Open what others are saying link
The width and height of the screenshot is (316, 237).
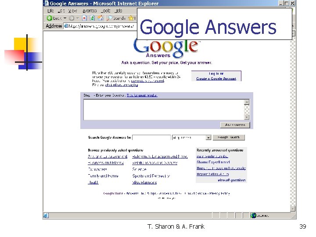pos(122,85)
